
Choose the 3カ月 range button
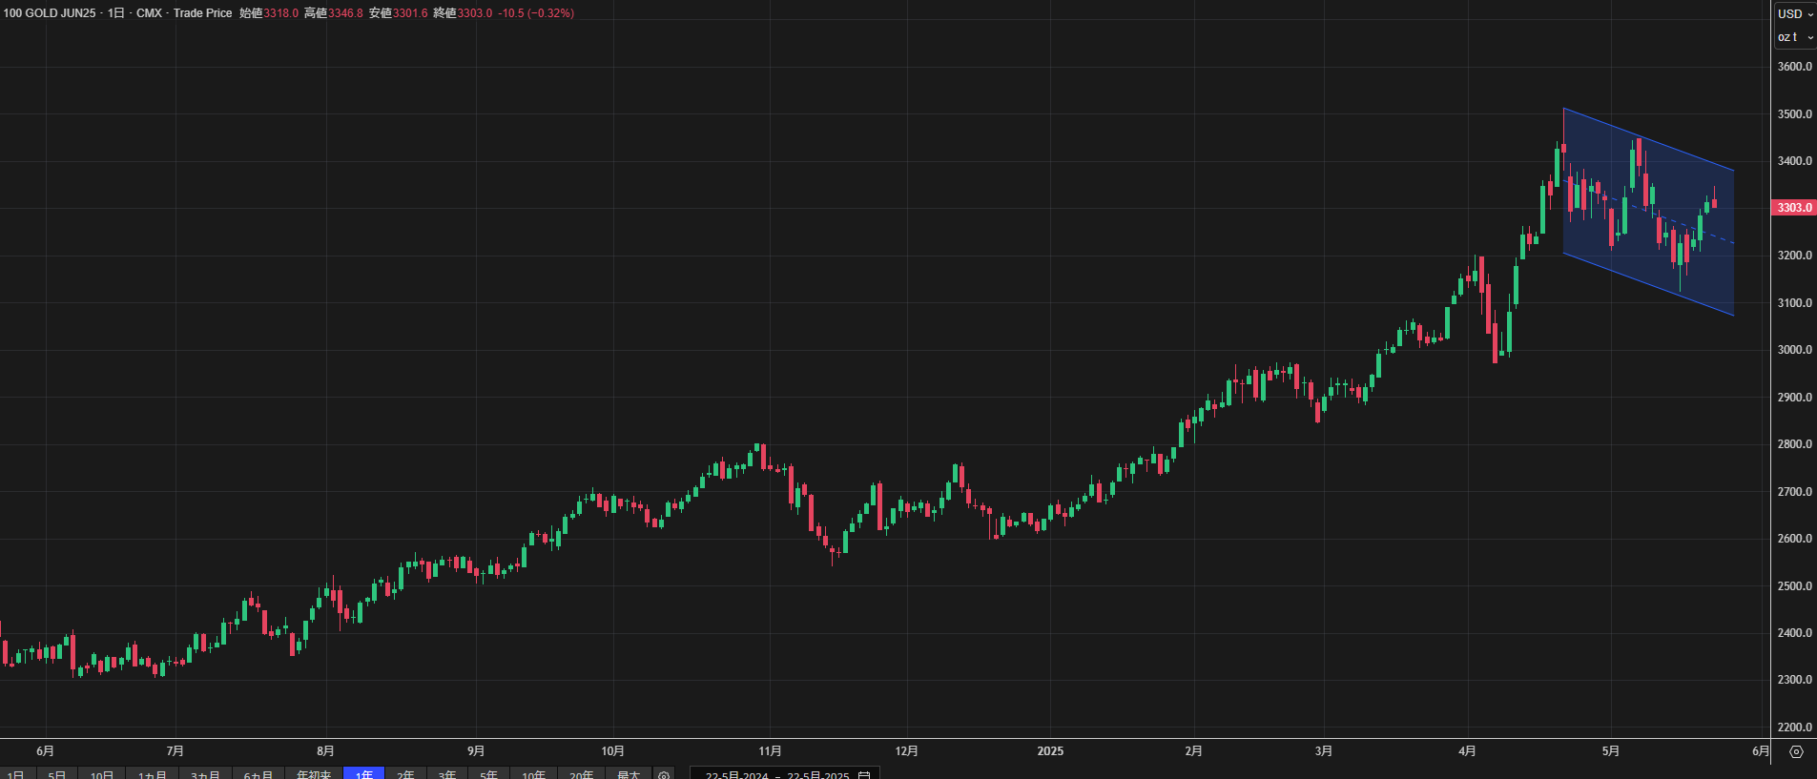pyautogui.click(x=205, y=774)
